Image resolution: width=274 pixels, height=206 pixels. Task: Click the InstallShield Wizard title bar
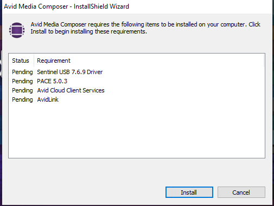[137, 6]
